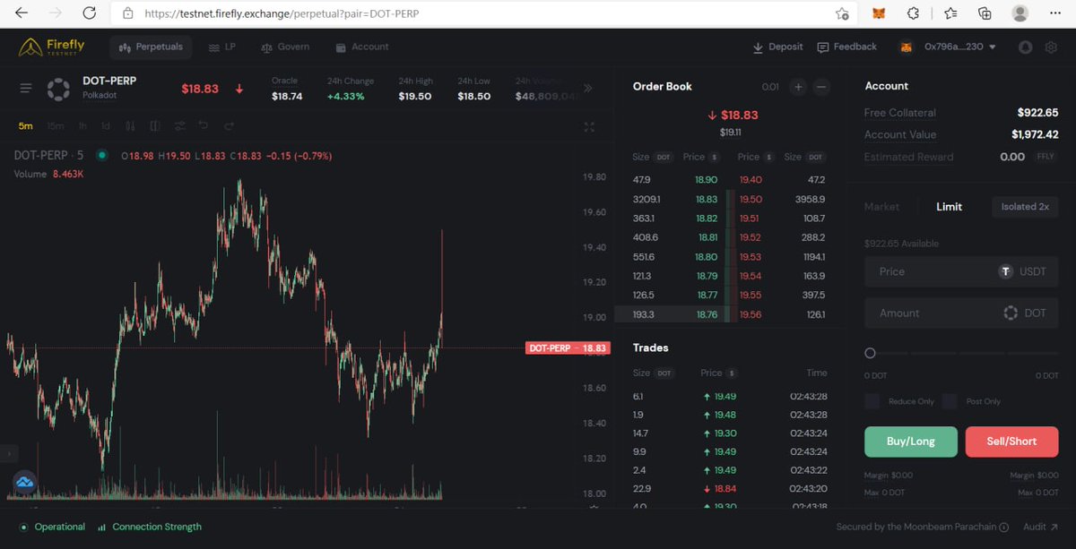Open the browser favorites star list
The width and height of the screenshot is (1076, 549).
[950, 13]
